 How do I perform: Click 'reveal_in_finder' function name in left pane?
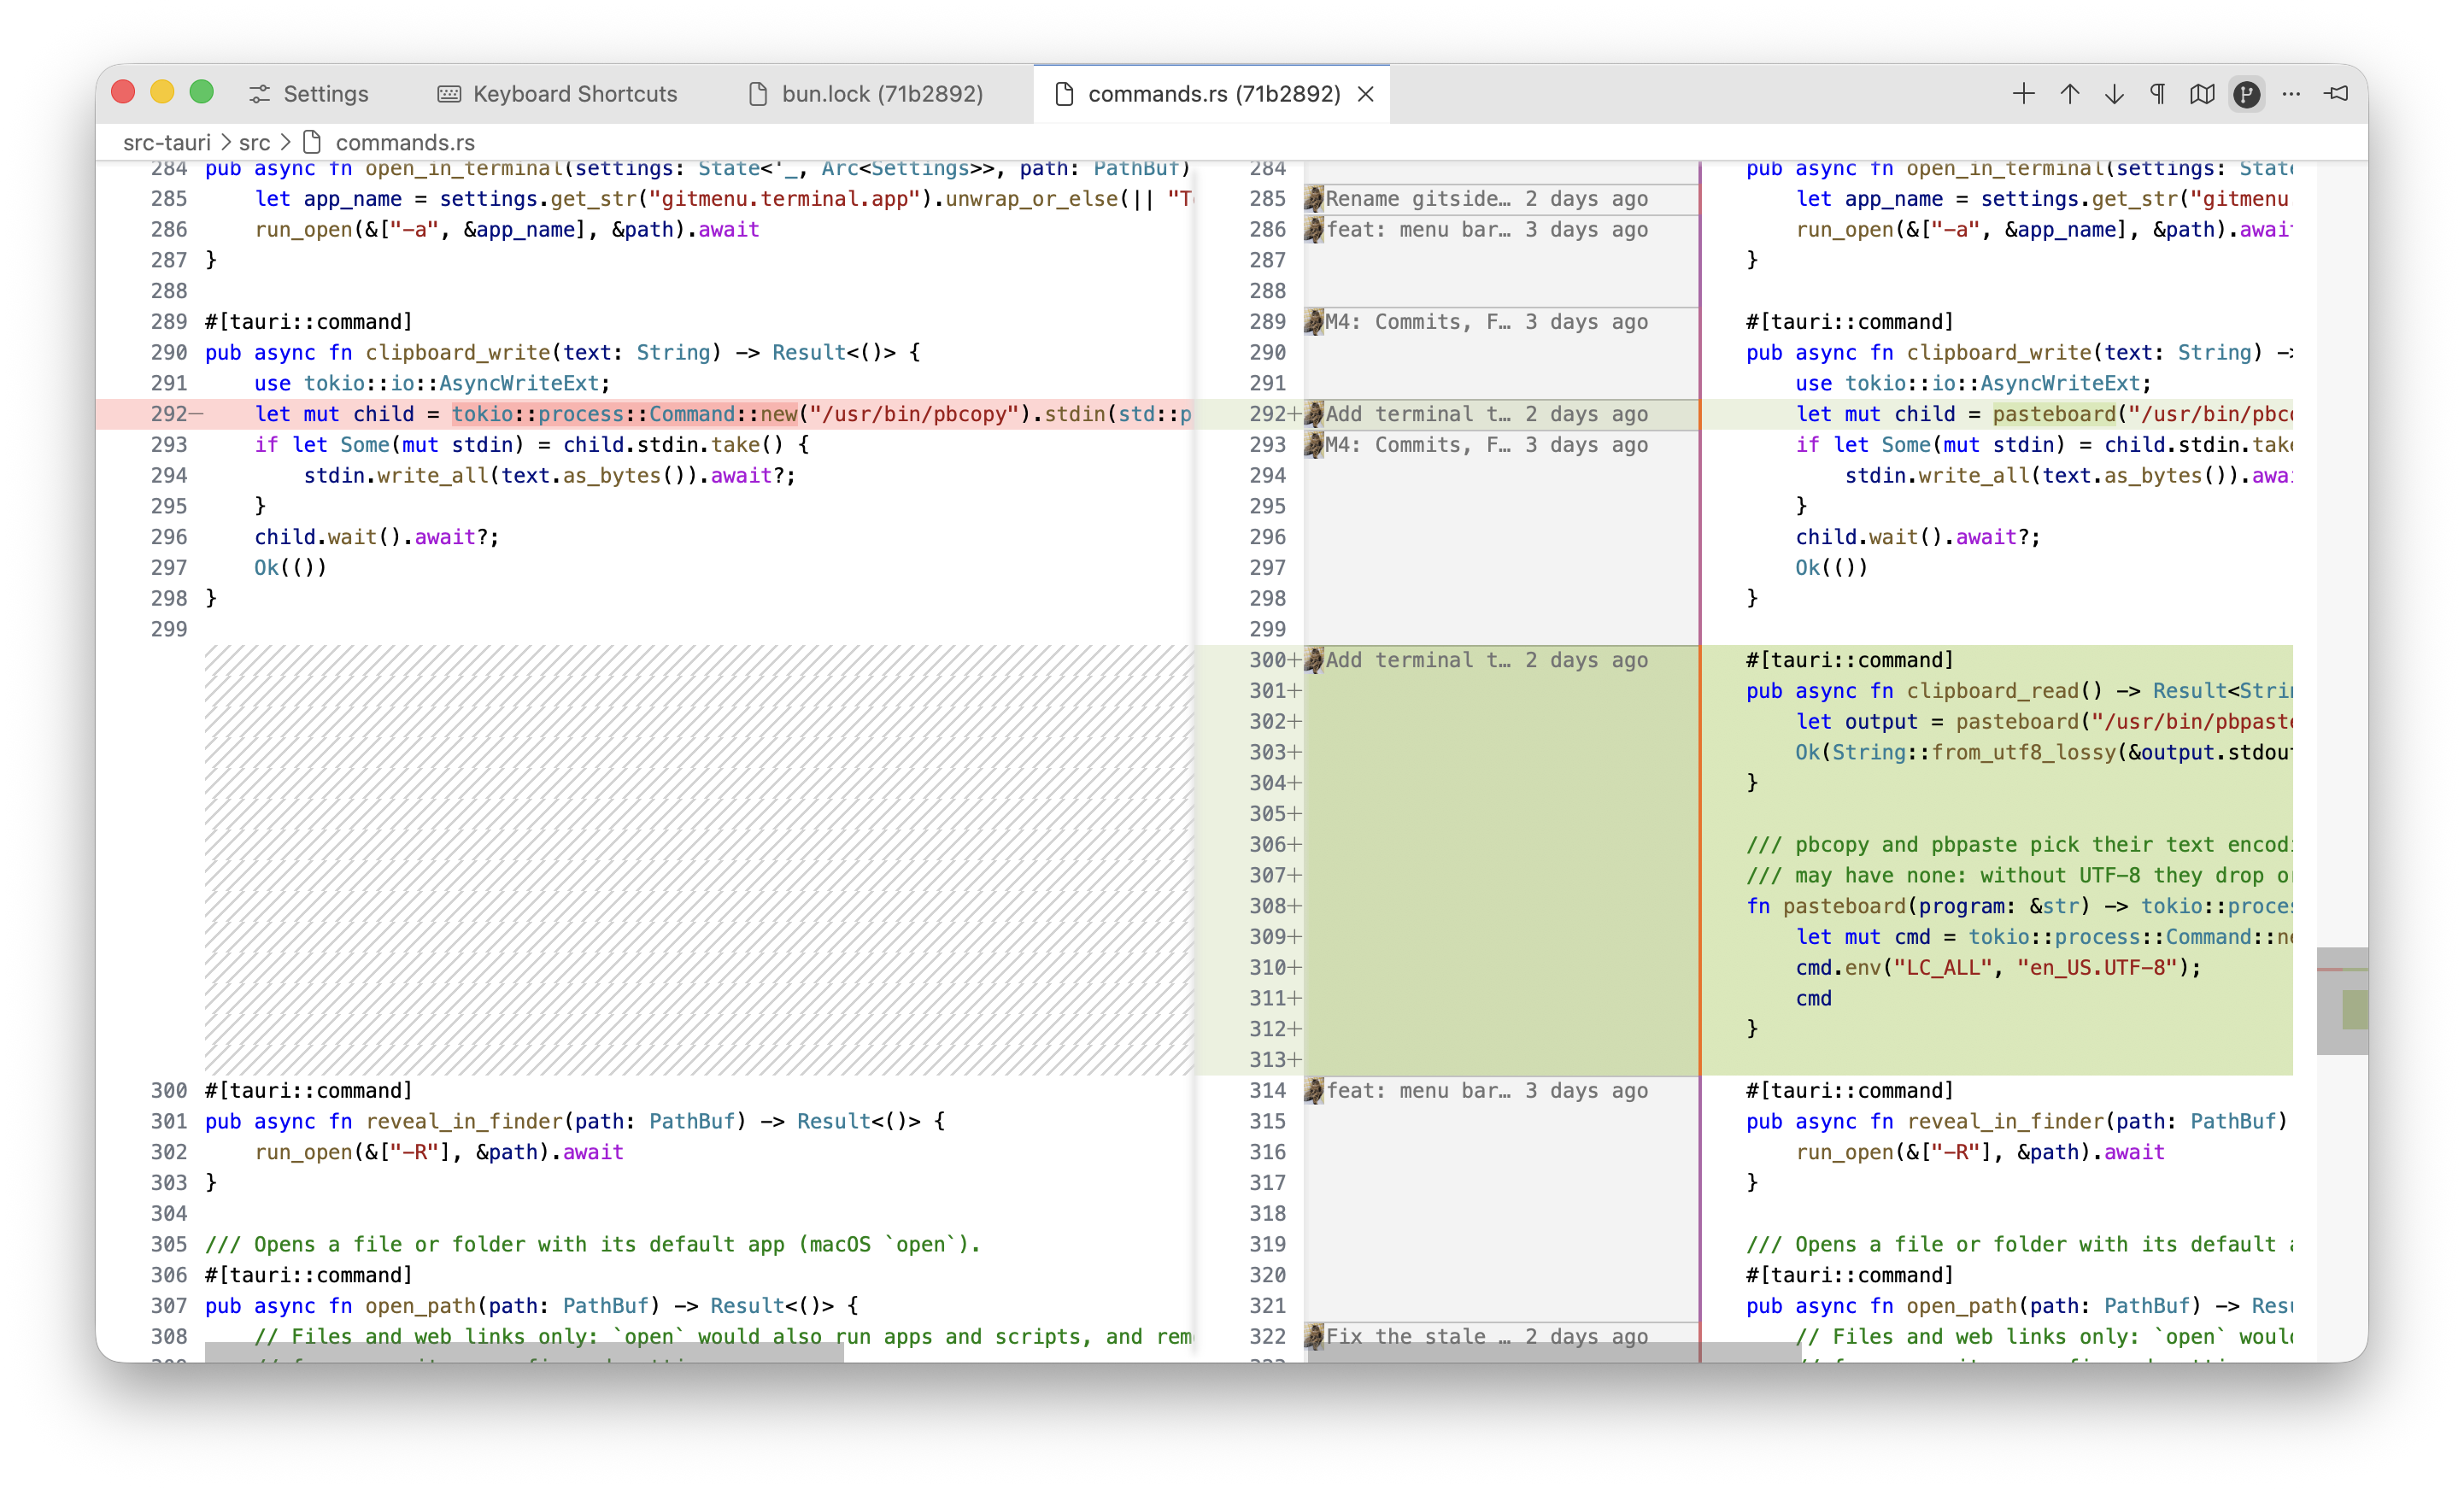click(463, 1121)
